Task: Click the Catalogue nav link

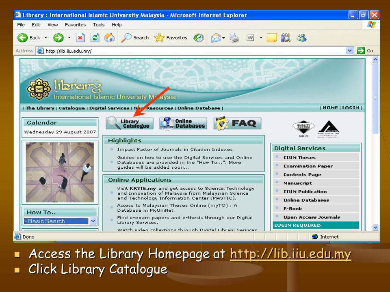Action: pyautogui.click(x=72, y=108)
